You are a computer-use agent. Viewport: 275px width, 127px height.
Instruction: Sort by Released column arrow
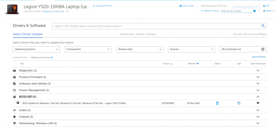198,64
